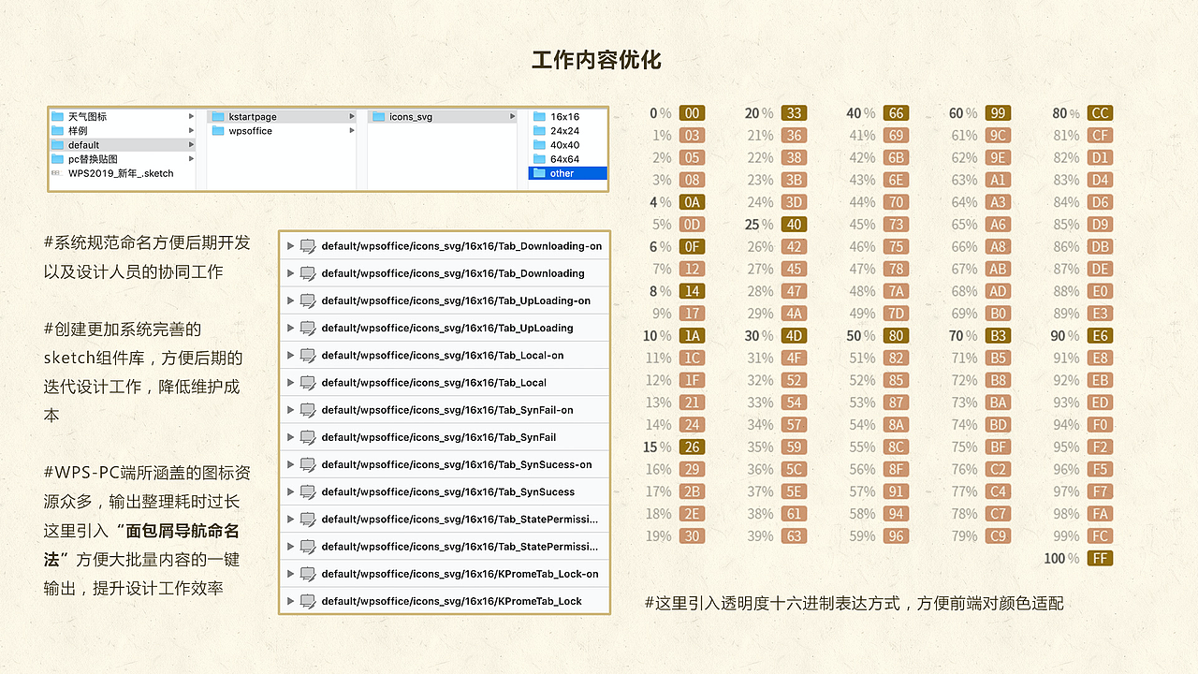This screenshot has height=674, width=1198.
Task: Click the icons_svg folder icon
Action: 379,117
